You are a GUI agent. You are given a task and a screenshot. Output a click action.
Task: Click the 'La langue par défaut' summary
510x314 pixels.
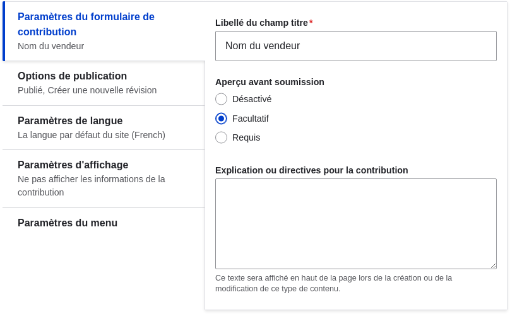(x=92, y=135)
